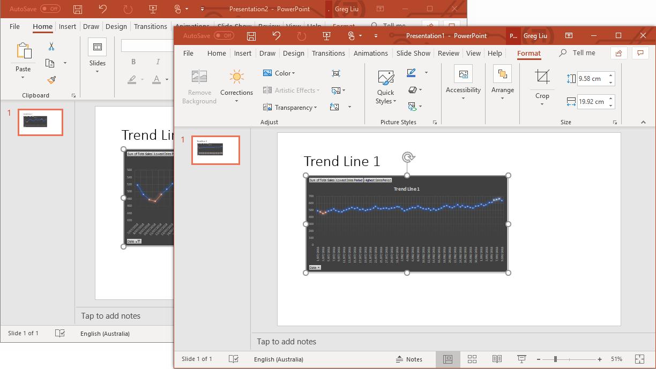Open the Comments pane icon in Presentation1
The image size is (656, 369).
coord(640,53)
